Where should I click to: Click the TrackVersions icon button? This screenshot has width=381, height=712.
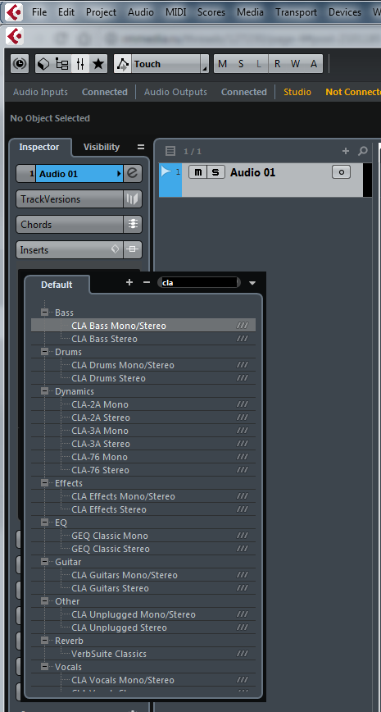[133, 199]
